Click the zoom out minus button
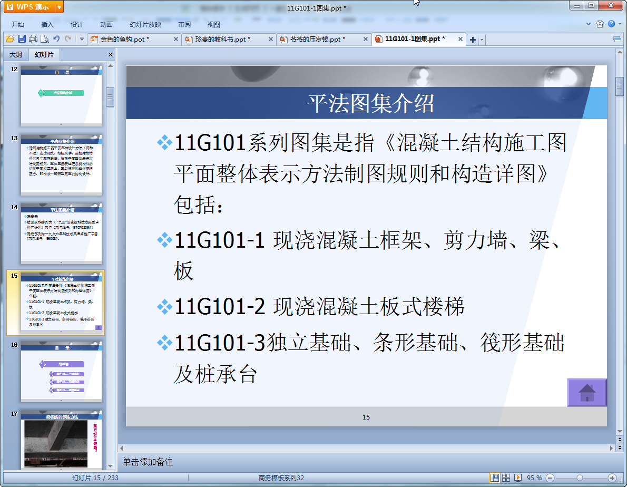The image size is (627, 487). click(550, 478)
